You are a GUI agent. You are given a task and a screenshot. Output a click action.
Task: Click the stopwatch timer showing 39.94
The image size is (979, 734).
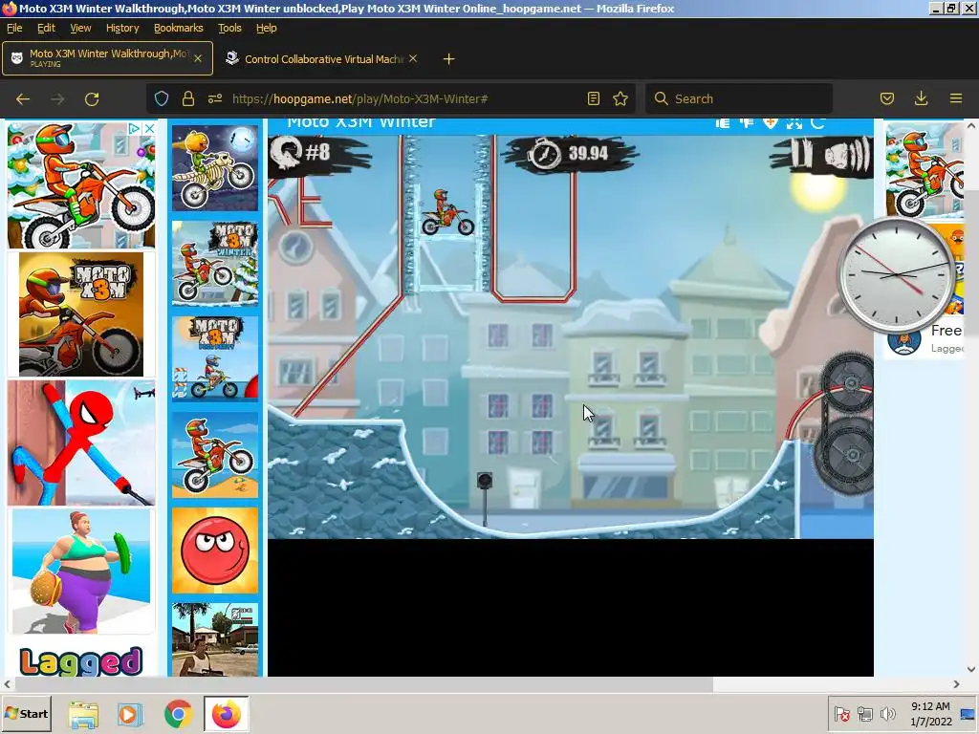(570, 153)
